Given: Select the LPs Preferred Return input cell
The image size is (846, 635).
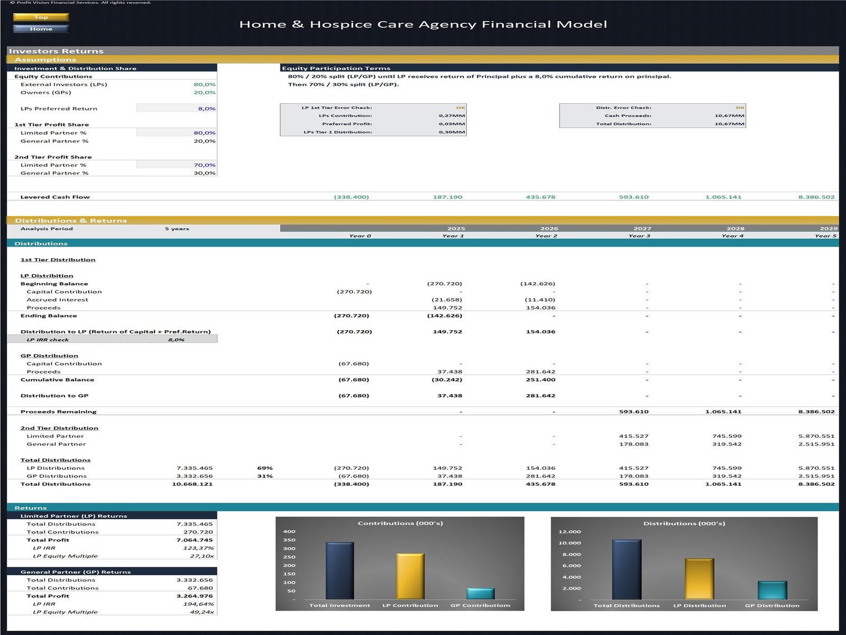Looking at the screenshot, I should pos(177,108).
